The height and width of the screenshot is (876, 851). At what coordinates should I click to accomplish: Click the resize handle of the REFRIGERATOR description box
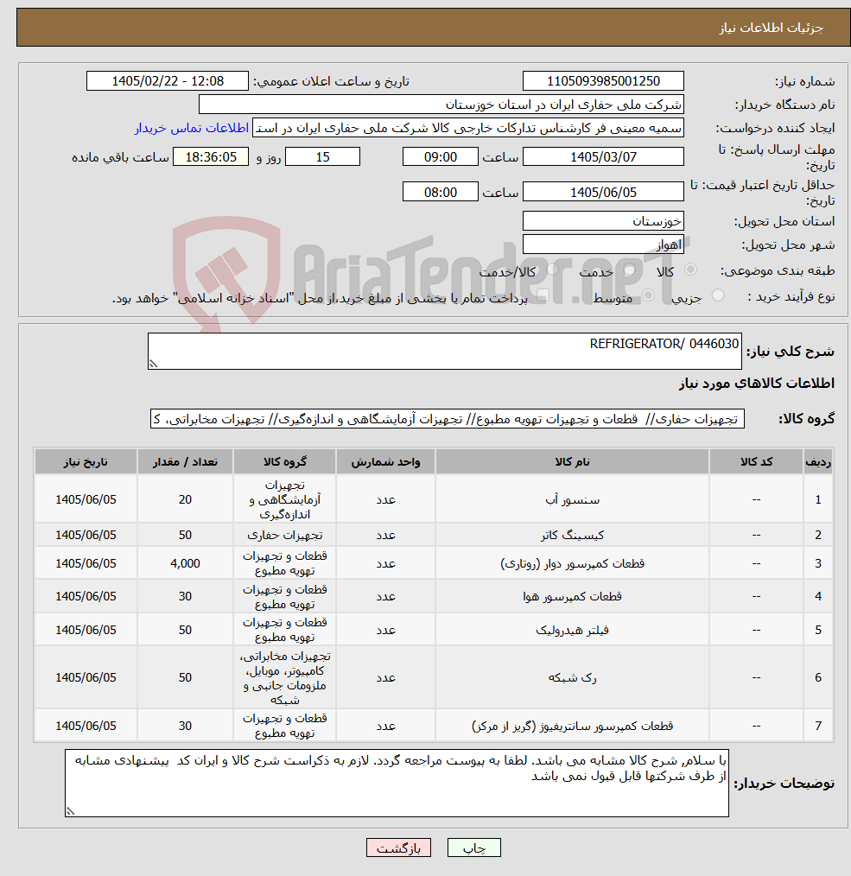pyautogui.click(x=153, y=365)
